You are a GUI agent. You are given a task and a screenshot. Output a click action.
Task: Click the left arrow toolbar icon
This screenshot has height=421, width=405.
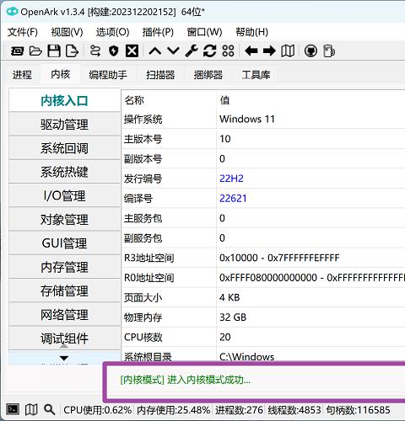251,51
